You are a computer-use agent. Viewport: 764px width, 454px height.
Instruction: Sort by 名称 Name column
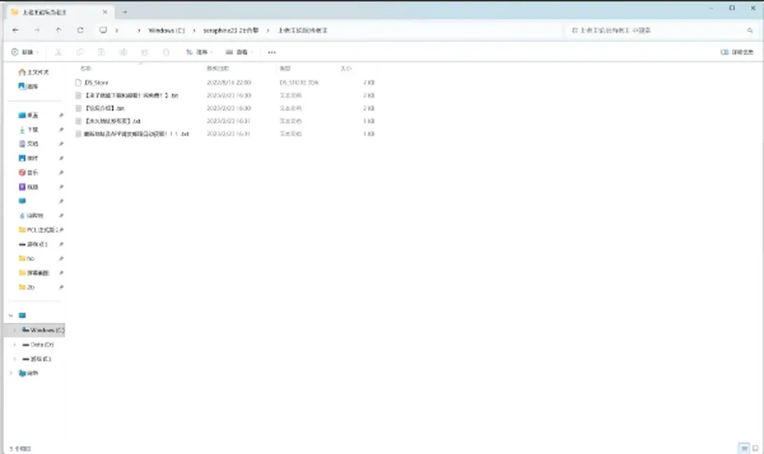(x=86, y=68)
